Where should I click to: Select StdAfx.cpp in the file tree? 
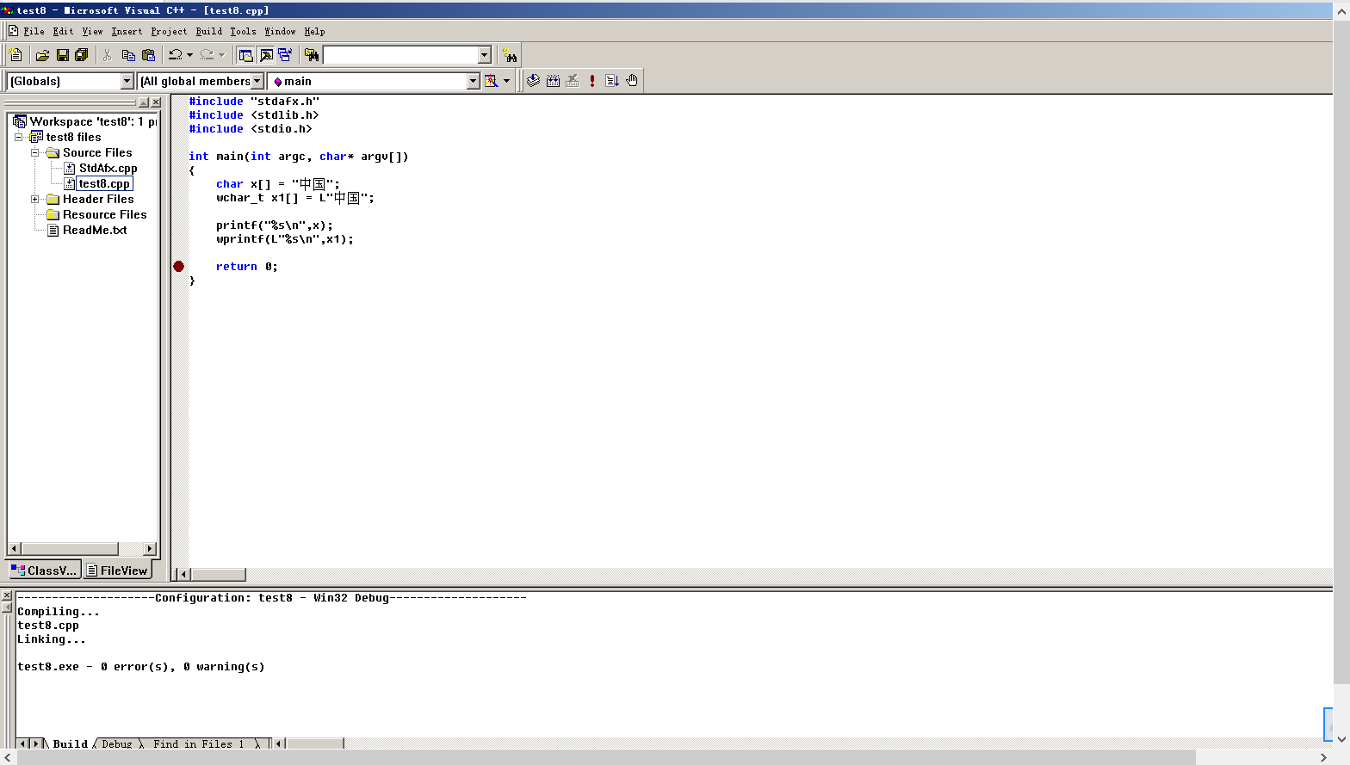pyautogui.click(x=108, y=168)
